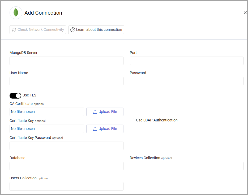Click the CA Certificate file name box
Viewport: 248px width, 195px height.
(47, 112)
